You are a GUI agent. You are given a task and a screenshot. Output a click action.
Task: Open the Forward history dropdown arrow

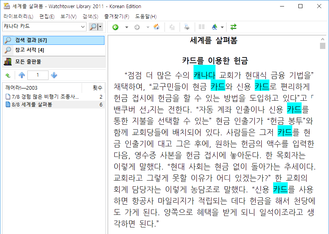click(x=148, y=27)
